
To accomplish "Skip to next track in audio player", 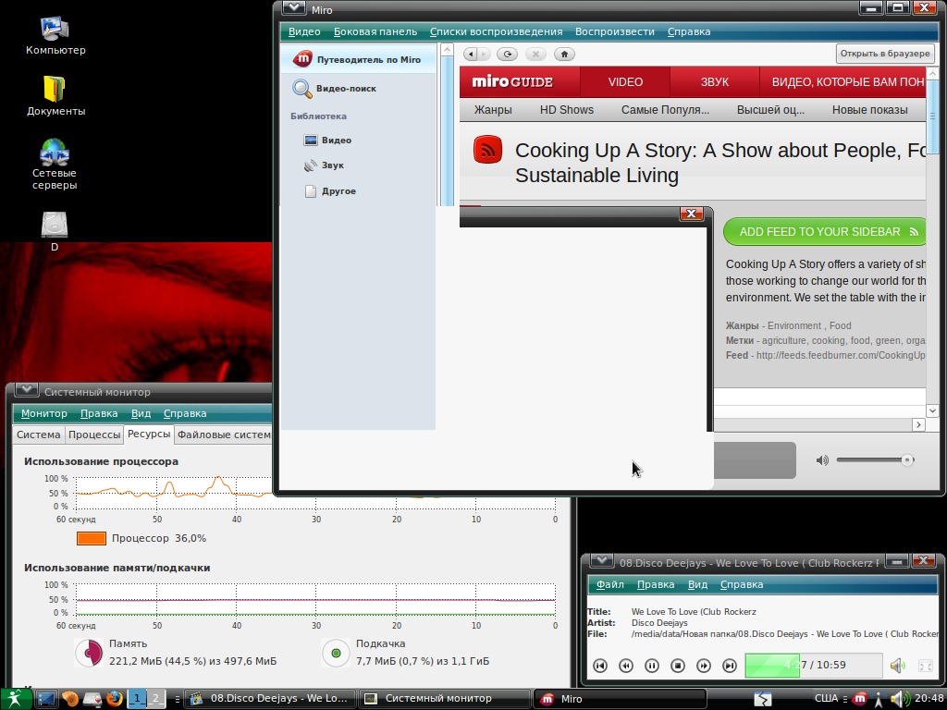I will click(x=730, y=666).
